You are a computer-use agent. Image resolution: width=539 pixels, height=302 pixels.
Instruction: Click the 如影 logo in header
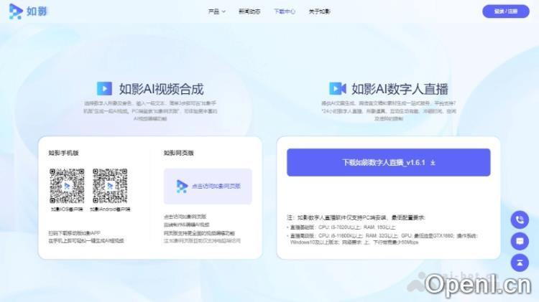click(x=27, y=11)
